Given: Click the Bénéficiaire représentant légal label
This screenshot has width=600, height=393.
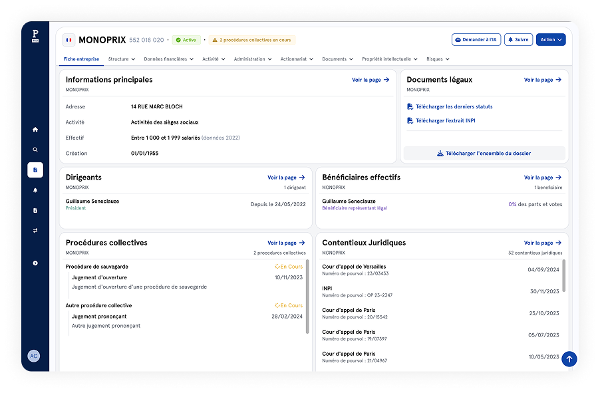Looking at the screenshot, I should point(355,208).
